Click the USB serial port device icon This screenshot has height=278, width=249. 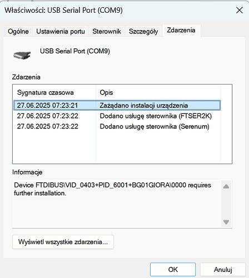coord(22,55)
